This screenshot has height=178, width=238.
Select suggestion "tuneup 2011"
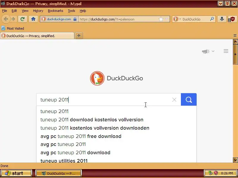(116, 112)
